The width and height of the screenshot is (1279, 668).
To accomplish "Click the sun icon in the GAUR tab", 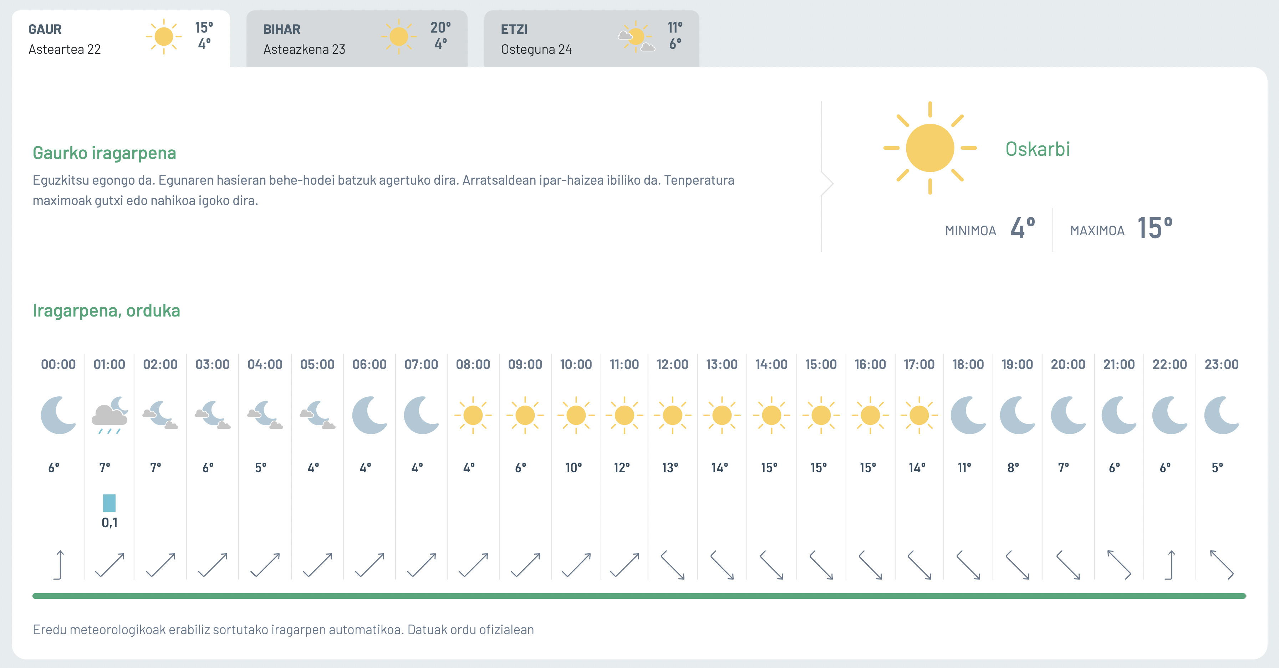I will tap(164, 37).
